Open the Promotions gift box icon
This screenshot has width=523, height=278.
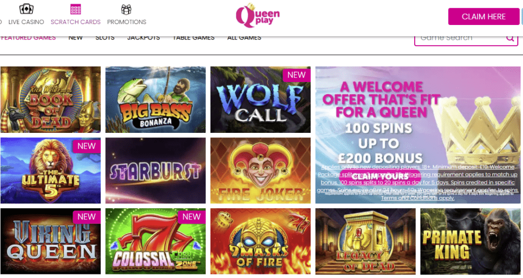point(126,9)
